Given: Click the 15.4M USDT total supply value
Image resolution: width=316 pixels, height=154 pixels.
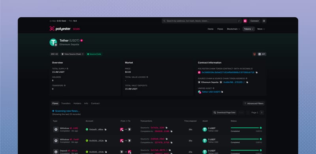Looking at the screenshot, I should point(58,72).
